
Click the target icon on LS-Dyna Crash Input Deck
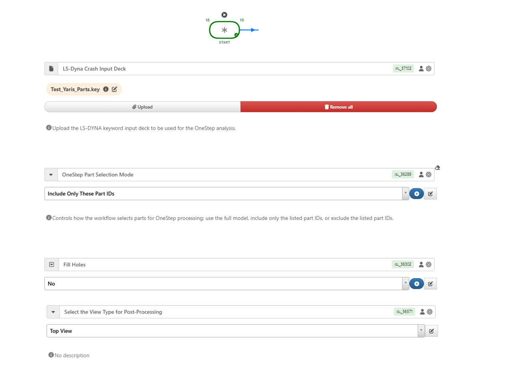[x=429, y=69]
